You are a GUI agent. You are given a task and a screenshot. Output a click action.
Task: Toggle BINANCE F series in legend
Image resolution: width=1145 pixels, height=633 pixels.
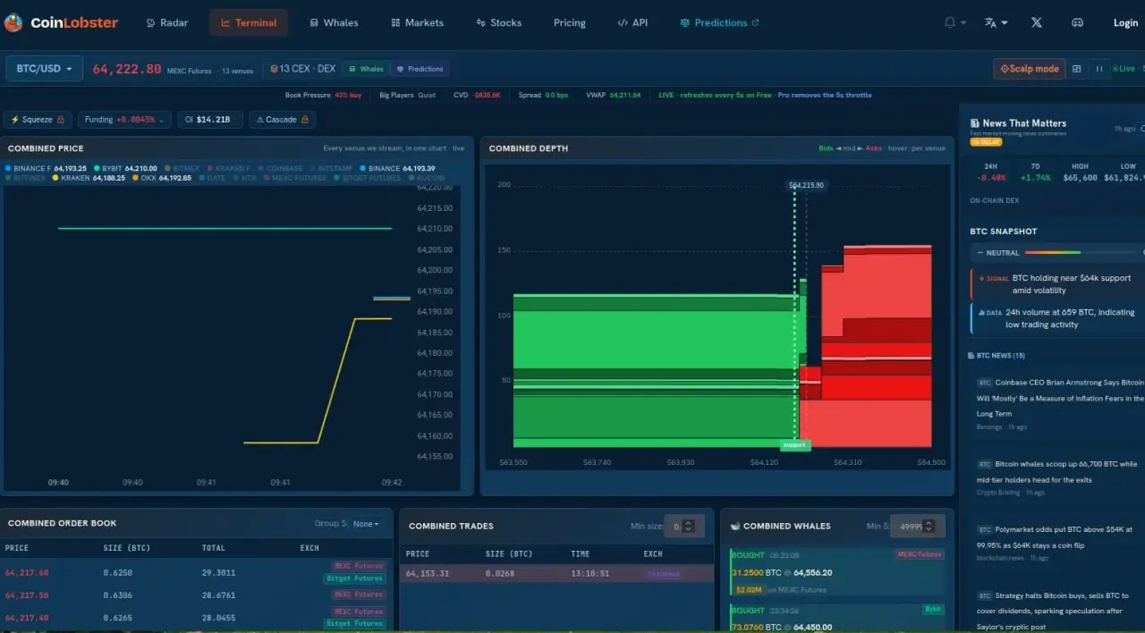pyautogui.click(x=46, y=168)
